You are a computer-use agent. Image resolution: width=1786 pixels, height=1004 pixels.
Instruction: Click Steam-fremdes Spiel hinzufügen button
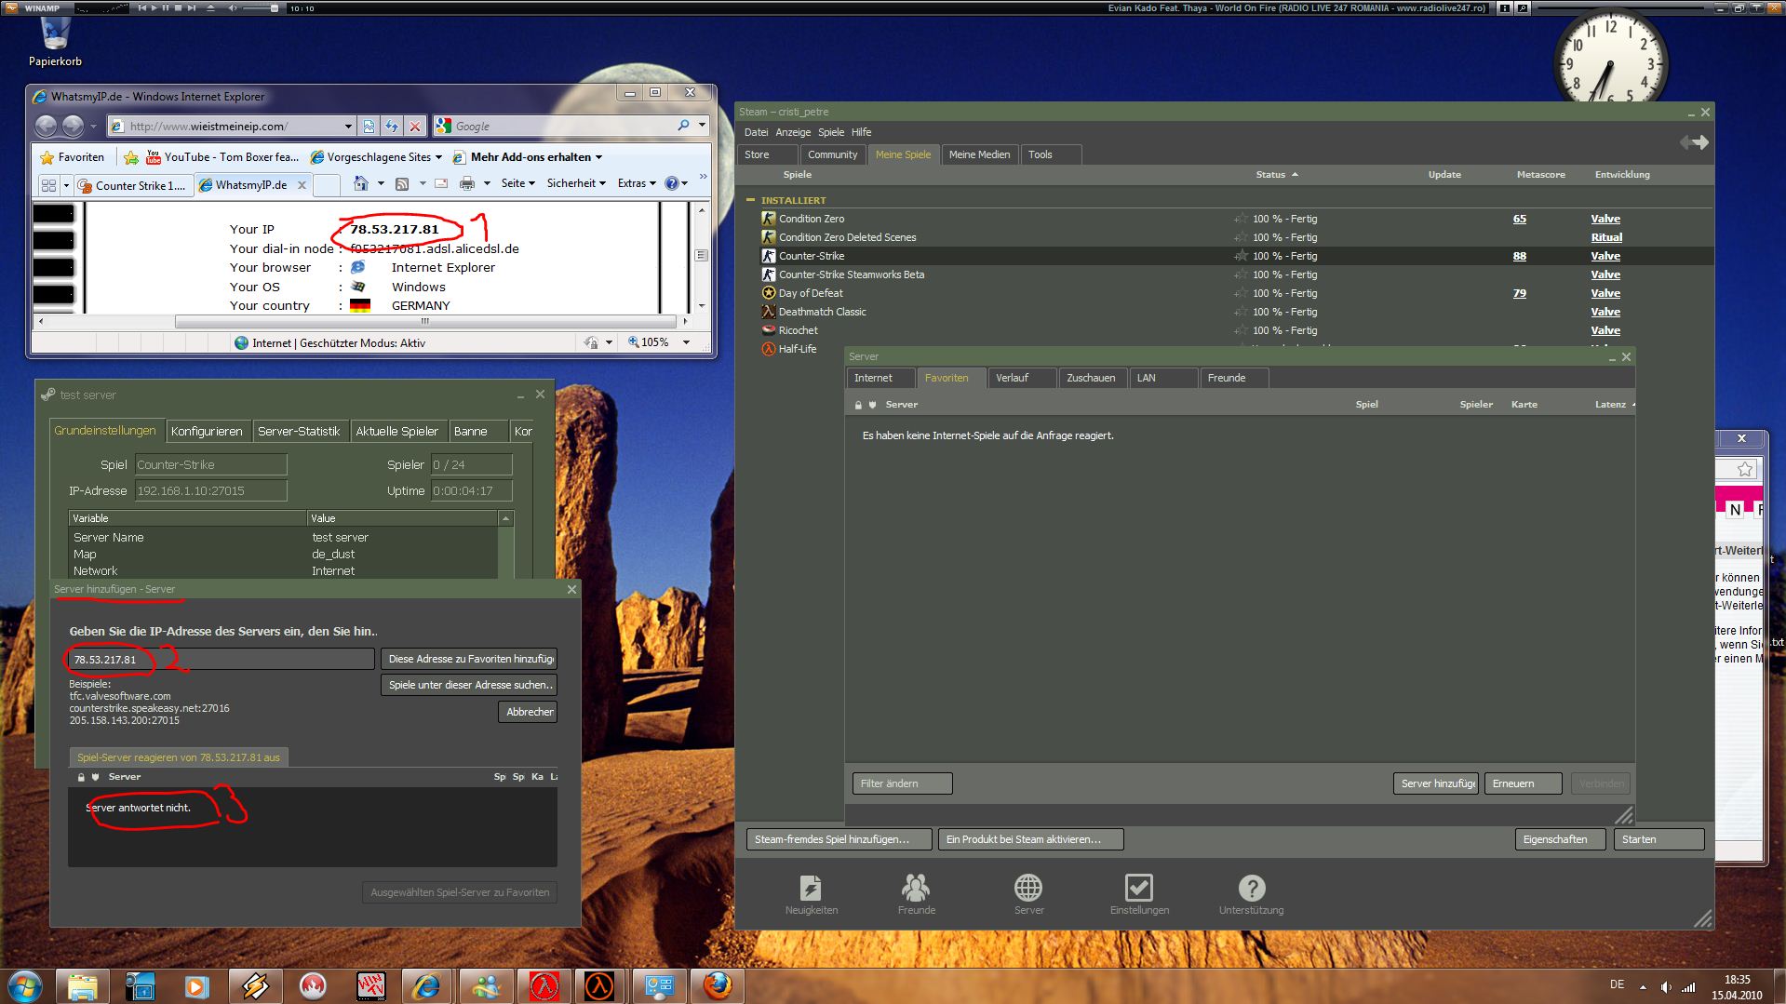[839, 839]
